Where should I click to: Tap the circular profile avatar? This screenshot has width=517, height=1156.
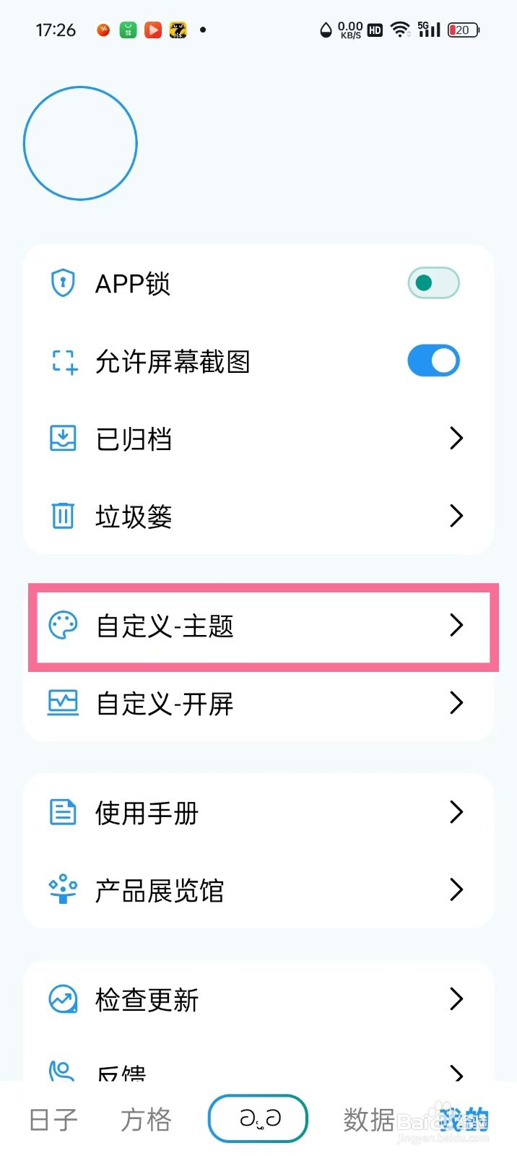pos(80,143)
